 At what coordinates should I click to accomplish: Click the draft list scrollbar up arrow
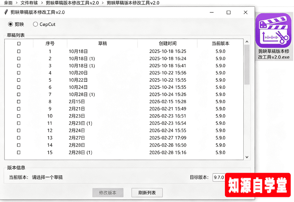[247, 42]
